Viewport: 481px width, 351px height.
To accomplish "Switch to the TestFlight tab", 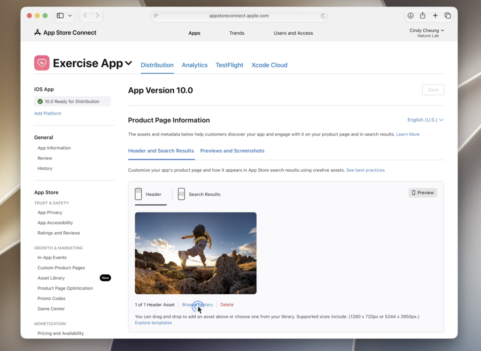I will pos(229,65).
